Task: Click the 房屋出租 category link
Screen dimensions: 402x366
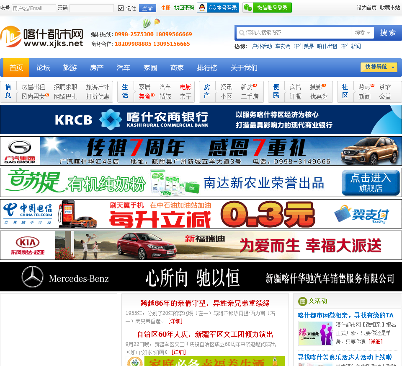Action: coord(33,87)
